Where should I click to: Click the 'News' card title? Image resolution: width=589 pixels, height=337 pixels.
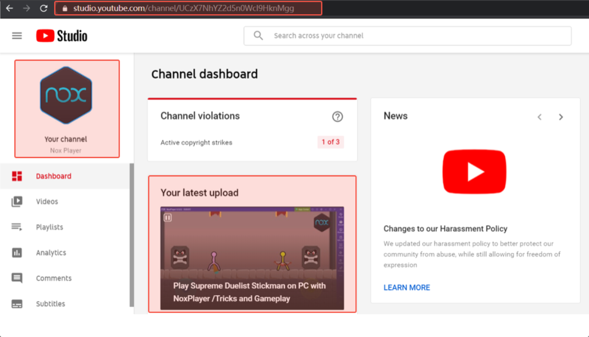[396, 116]
